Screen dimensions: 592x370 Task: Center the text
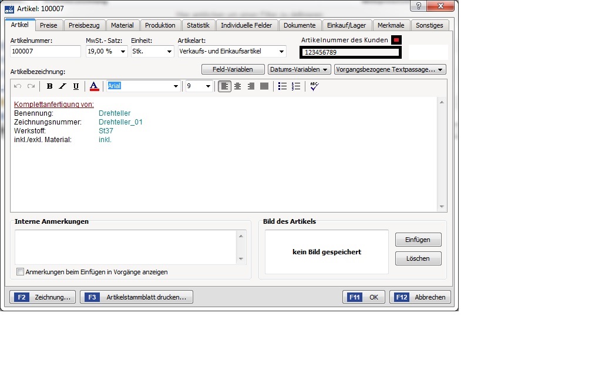(238, 86)
